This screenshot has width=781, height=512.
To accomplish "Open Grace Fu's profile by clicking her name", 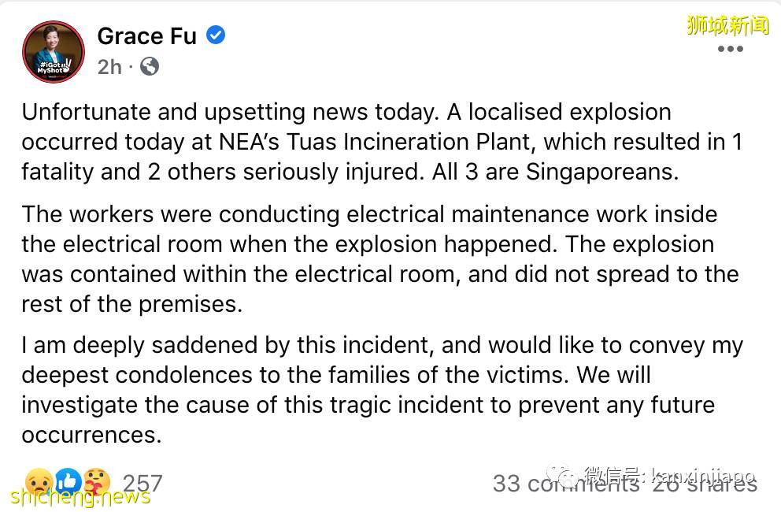I will coord(147,35).
